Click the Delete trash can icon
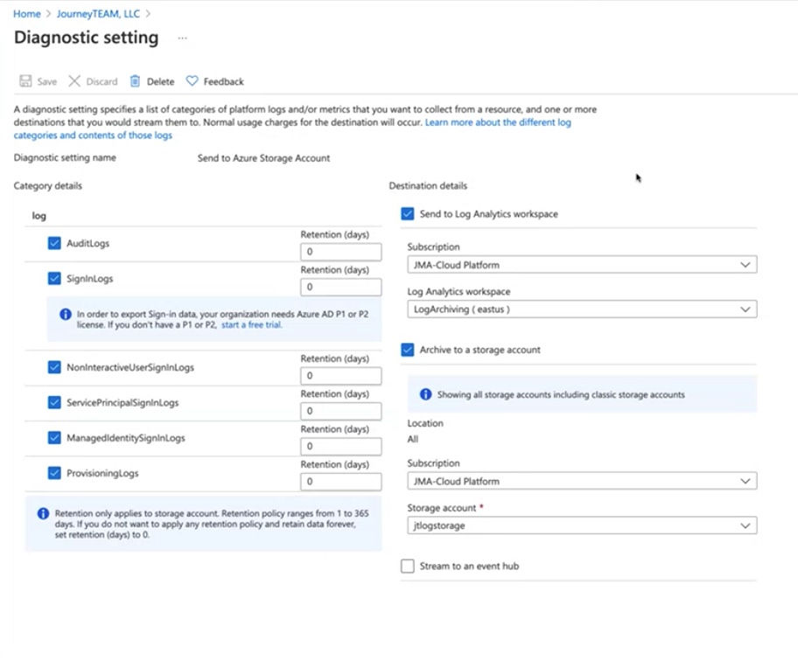 click(135, 81)
